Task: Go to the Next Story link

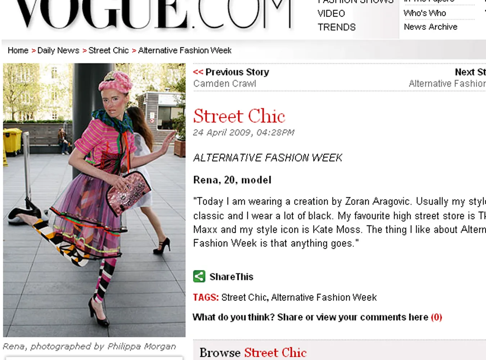Action: tap(470, 72)
